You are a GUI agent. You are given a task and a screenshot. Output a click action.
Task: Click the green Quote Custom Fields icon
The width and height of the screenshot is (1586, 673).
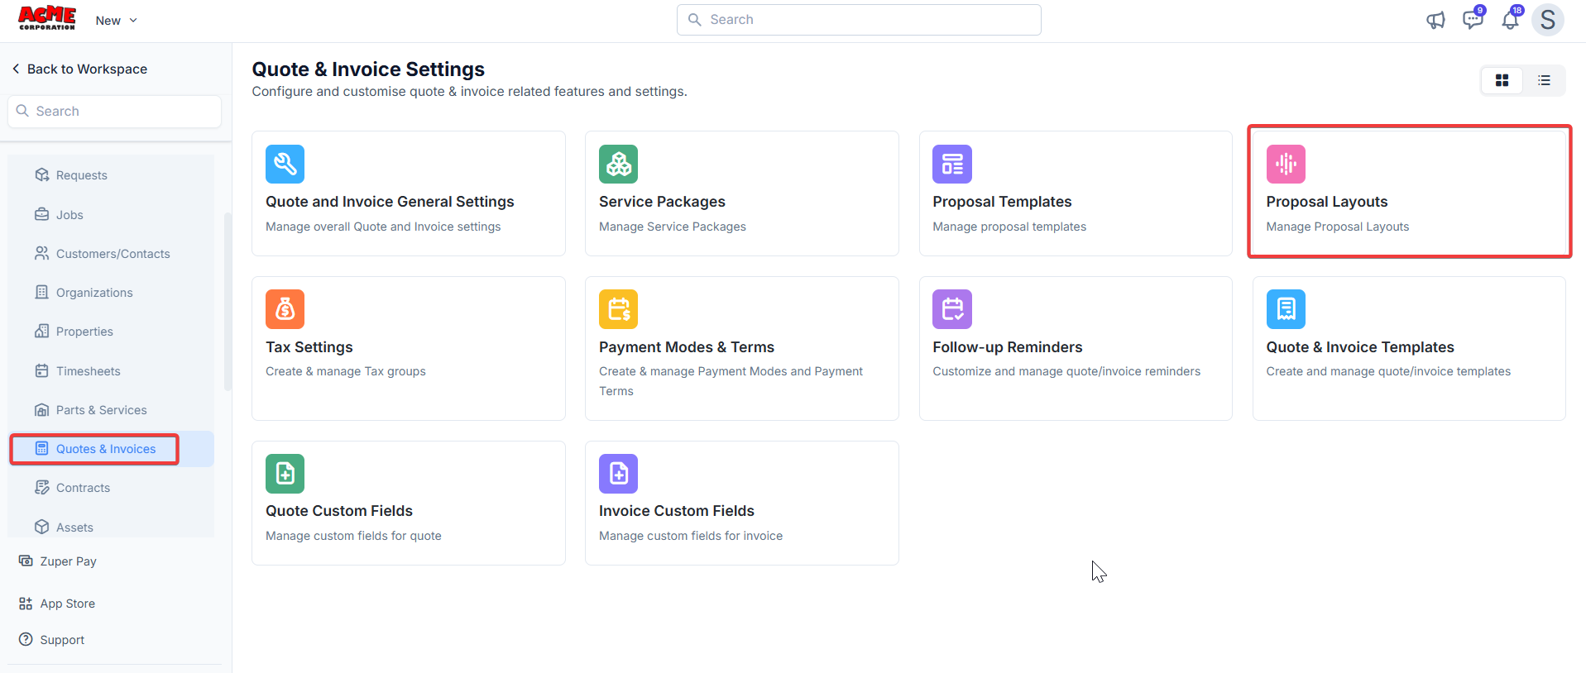[285, 474]
